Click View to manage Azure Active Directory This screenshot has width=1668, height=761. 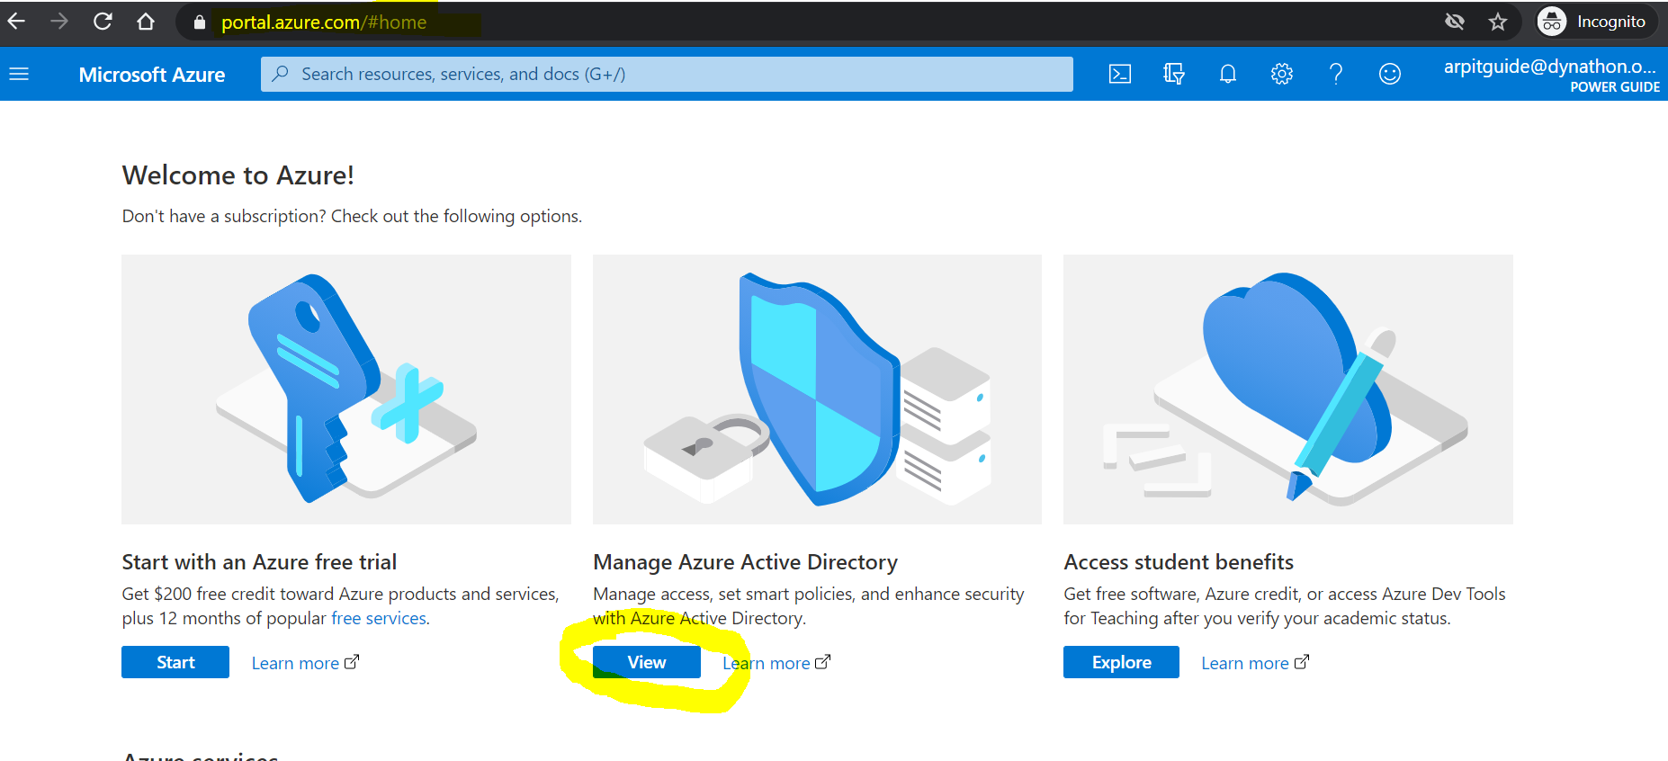(647, 662)
